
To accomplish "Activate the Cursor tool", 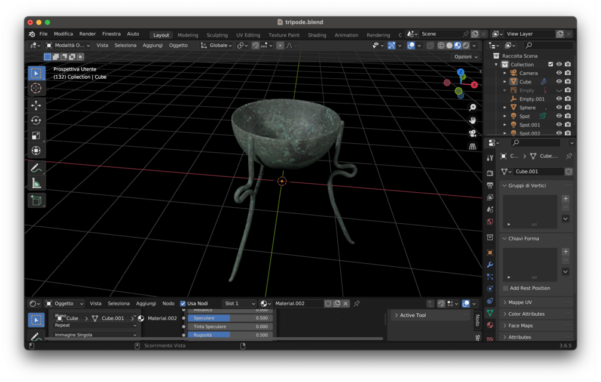I will click(x=36, y=88).
